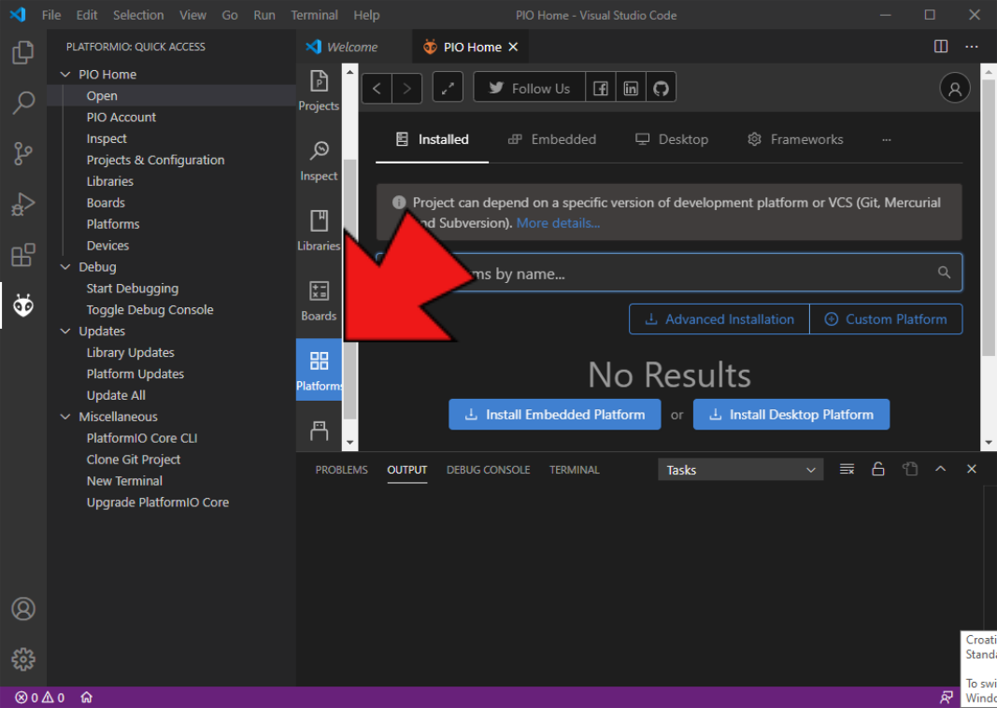The height and width of the screenshot is (708, 997).
Task: Click the GitHub icon in PIO Home toolbar
Action: coord(661,89)
